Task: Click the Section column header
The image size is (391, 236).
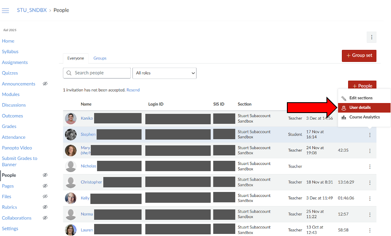Action: [244, 104]
